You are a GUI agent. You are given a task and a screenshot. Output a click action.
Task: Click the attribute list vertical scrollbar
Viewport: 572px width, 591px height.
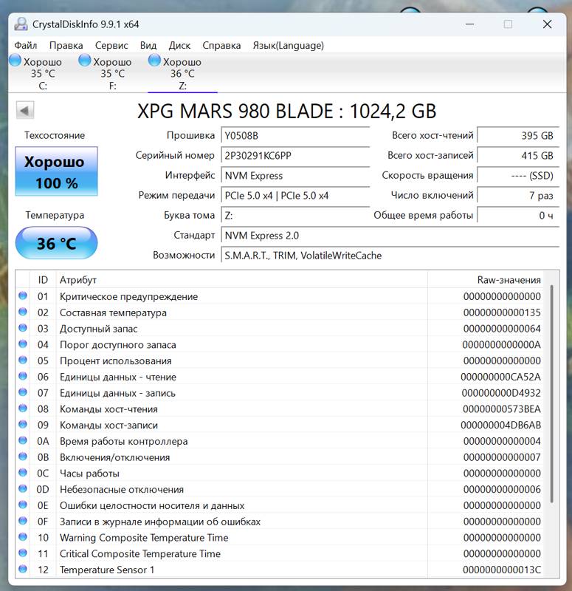pos(551,394)
